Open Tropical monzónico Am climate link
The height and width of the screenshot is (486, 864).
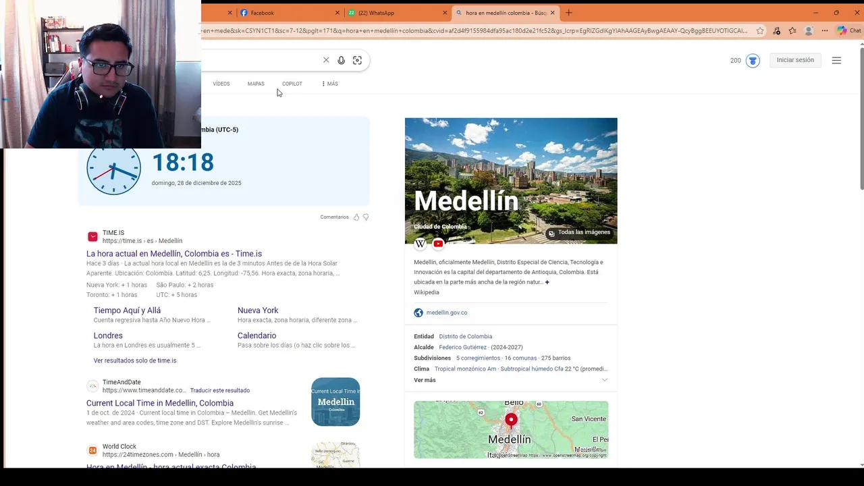coord(465,369)
